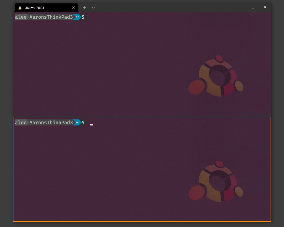Click the tilde home-directory segment in the top prompt

(x=77, y=17)
